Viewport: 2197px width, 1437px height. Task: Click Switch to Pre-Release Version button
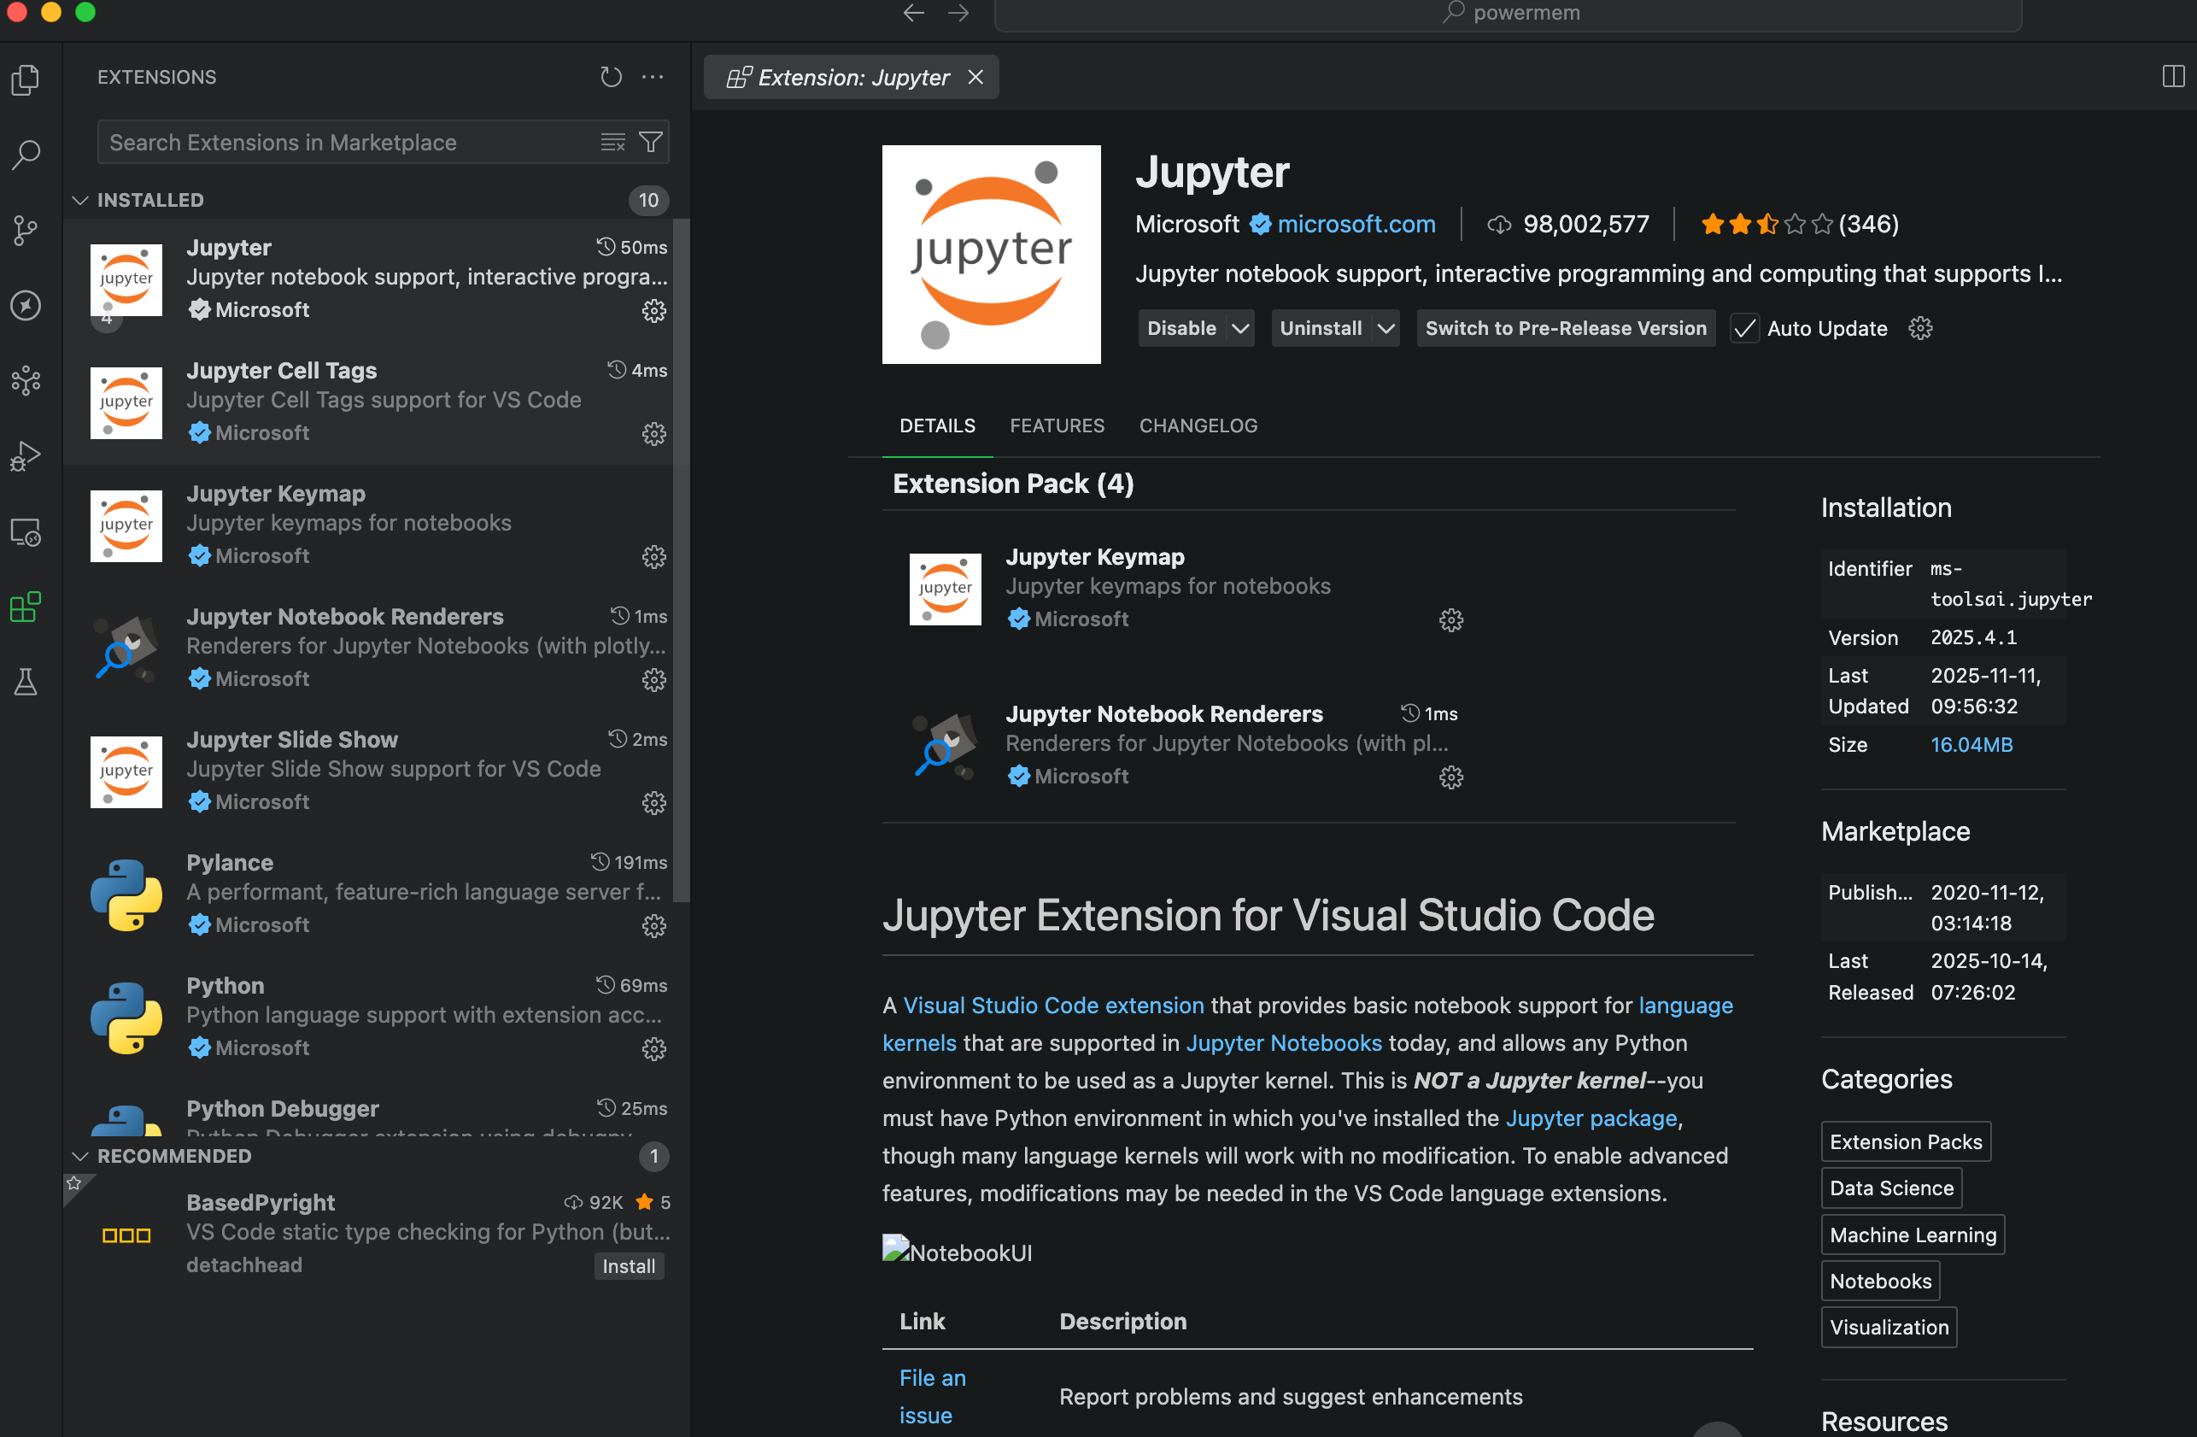coord(1565,329)
